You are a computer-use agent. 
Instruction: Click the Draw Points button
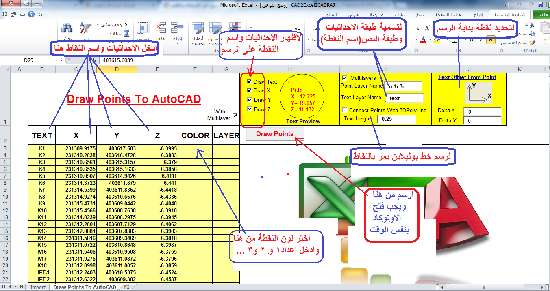(275, 134)
